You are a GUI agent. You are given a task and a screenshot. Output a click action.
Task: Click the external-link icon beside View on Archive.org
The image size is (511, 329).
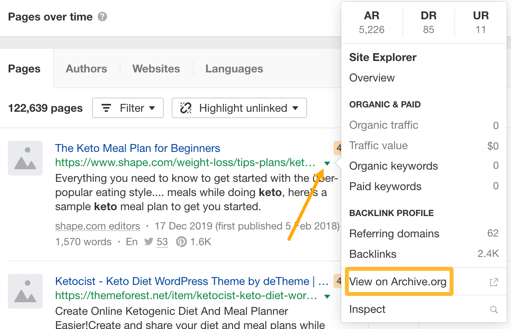tap(494, 281)
